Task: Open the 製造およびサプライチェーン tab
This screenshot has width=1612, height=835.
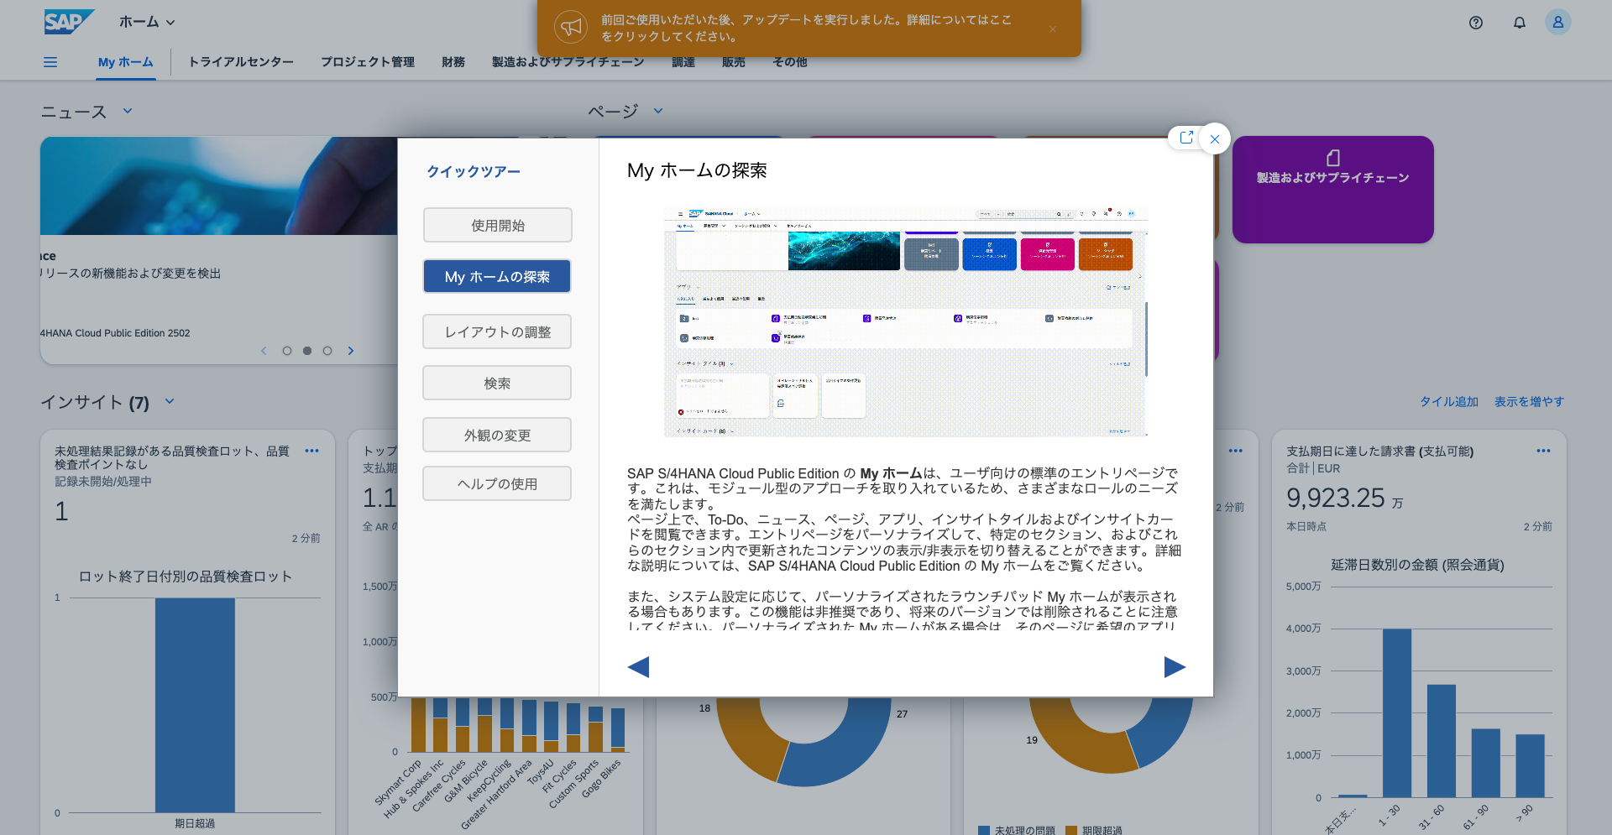Action: pyautogui.click(x=568, y=62)
